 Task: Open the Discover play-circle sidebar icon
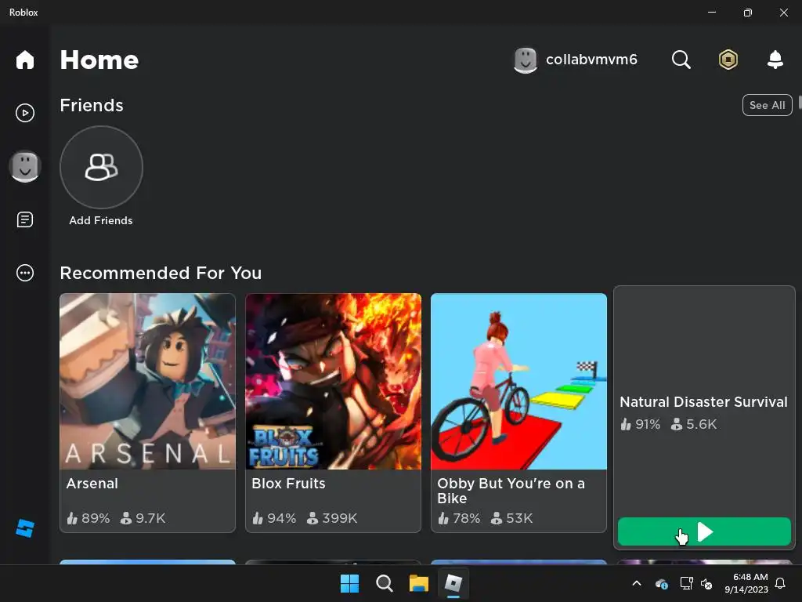24,113
